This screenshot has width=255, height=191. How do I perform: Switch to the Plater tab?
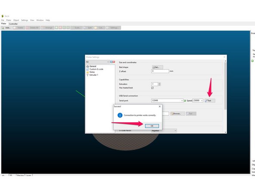point(4,24)
